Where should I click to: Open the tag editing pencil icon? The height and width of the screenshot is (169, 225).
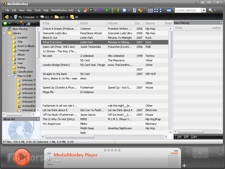(140, 10)
